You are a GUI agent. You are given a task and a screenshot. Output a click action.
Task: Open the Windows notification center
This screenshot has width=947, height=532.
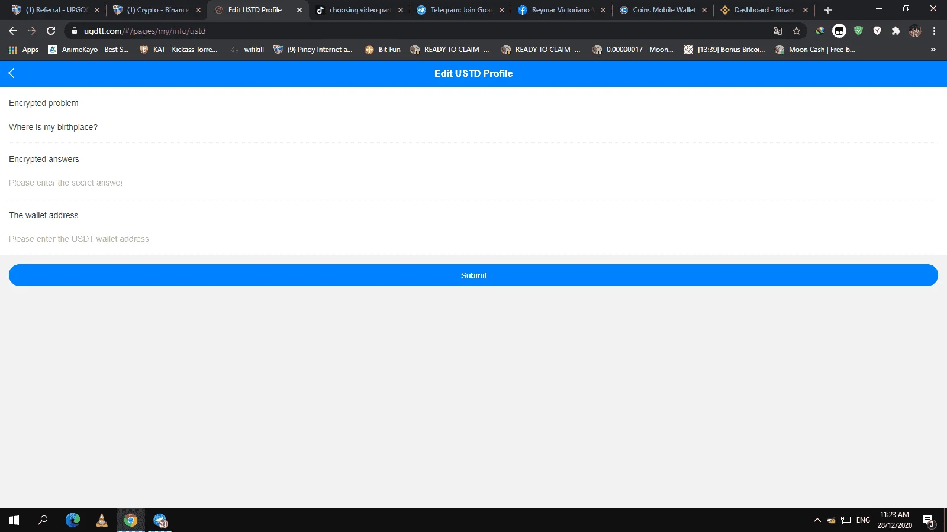tap(929, 521)
